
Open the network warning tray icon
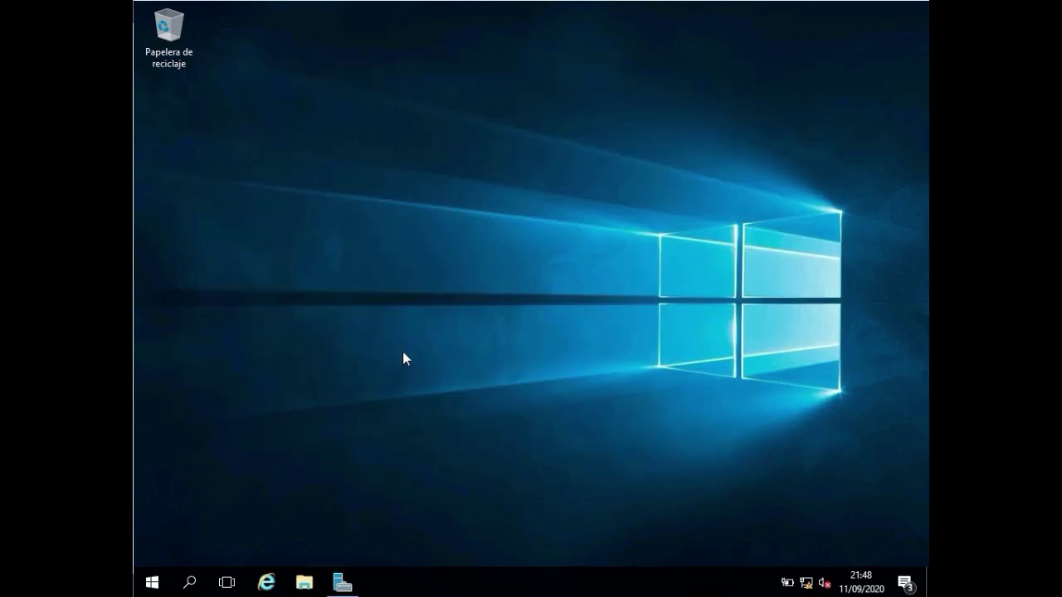(x=806, y=583)
